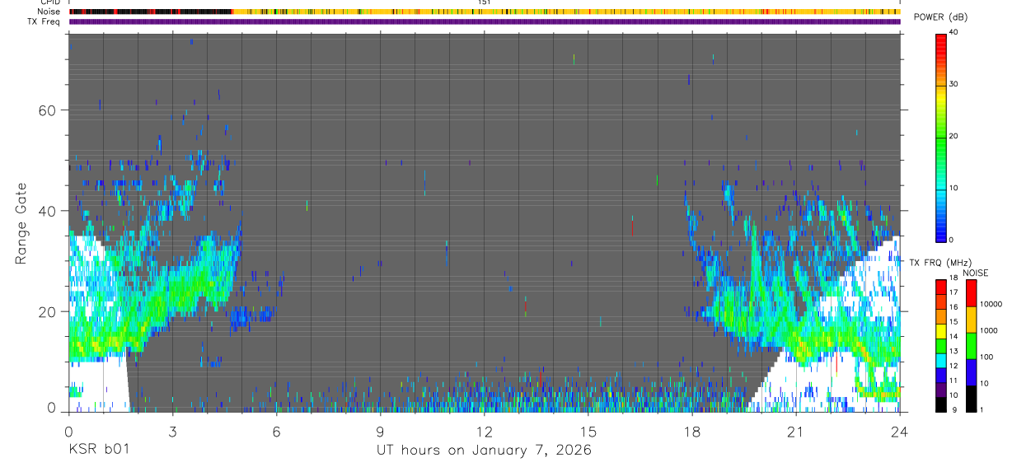Image resolution: width=1012 pixels, height=467 pixels.
Task: Click the 14 label on TX FRQ legend
Action: pyautogui.click(x=953, y=336)
